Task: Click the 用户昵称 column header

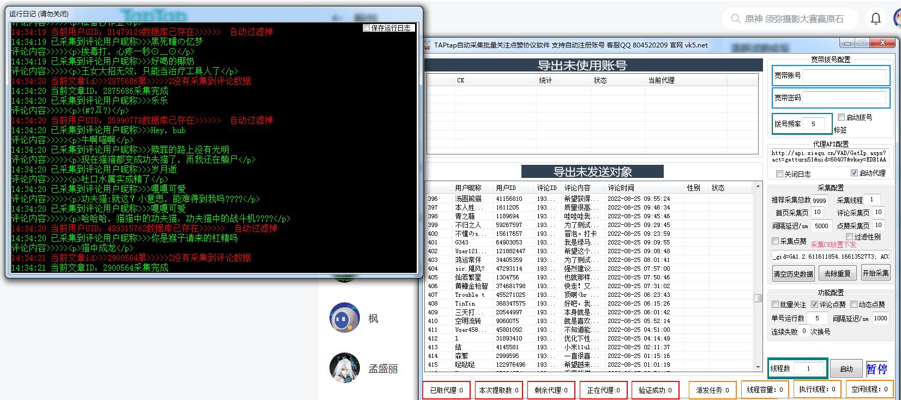Action: pyautogui.click(x=468, y=188)
